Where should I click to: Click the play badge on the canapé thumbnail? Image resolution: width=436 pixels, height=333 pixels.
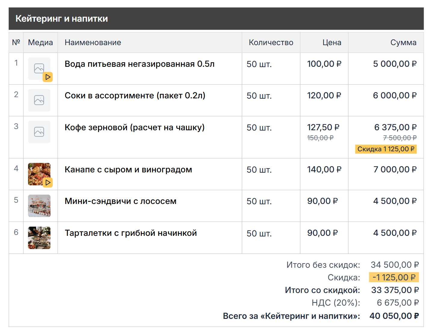[48, 183]
